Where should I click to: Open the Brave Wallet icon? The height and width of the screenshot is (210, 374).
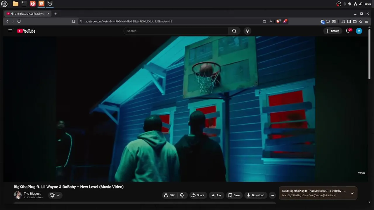coord(355,21)
